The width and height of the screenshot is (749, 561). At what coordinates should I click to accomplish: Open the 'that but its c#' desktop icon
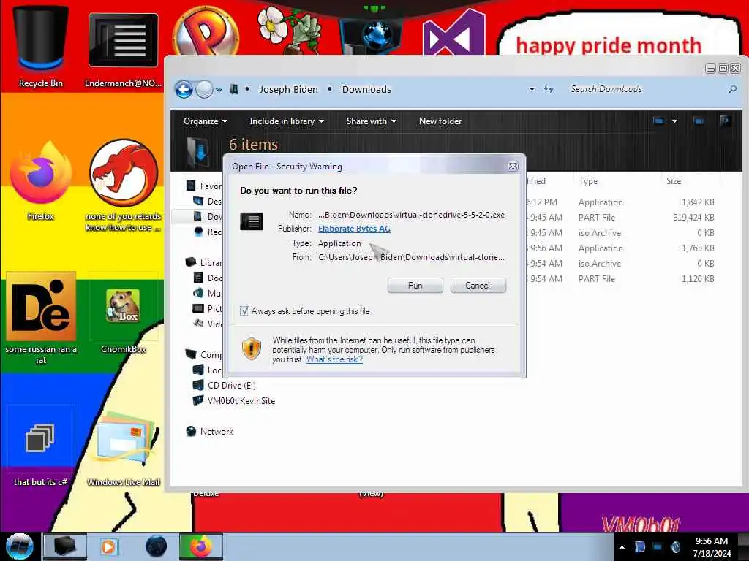[x=41, y=446]
